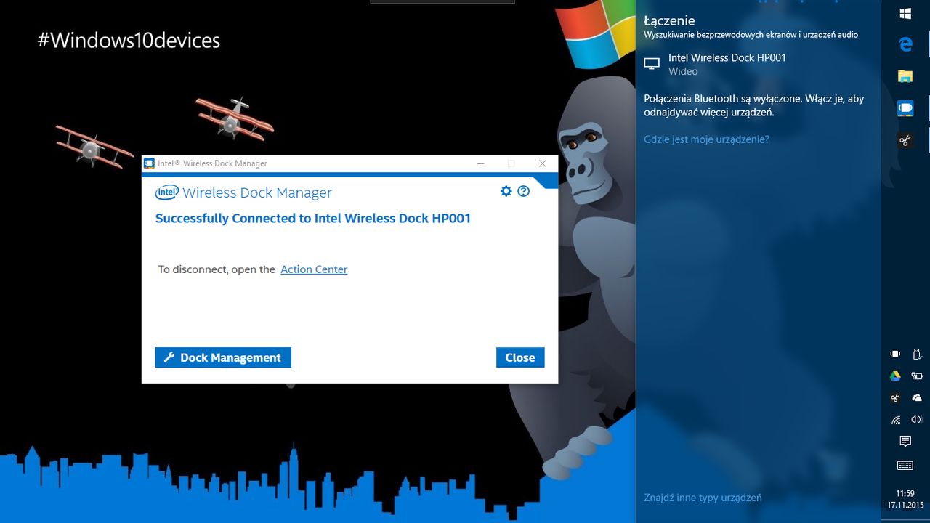Viewport: 930px width, 523px height.
Task: Click 'Znajdź inne typy urządzeń' link
Action: [x=703, y=498]
